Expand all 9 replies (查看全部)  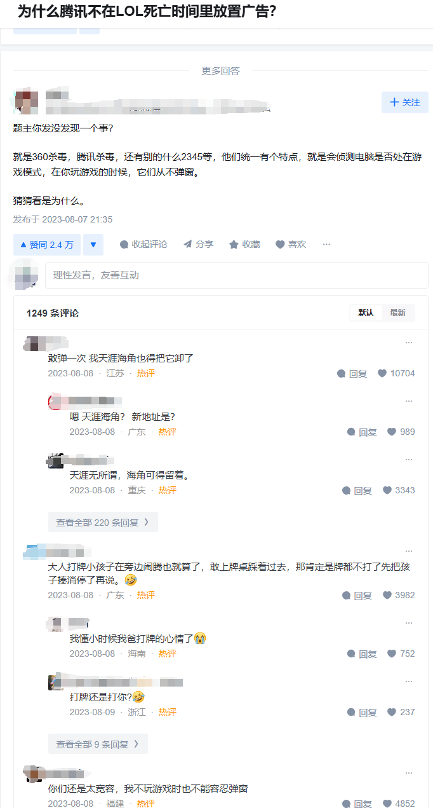[x=98, y=744]
